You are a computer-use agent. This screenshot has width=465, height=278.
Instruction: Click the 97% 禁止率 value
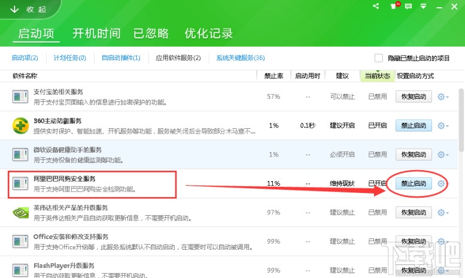[273, 212]
